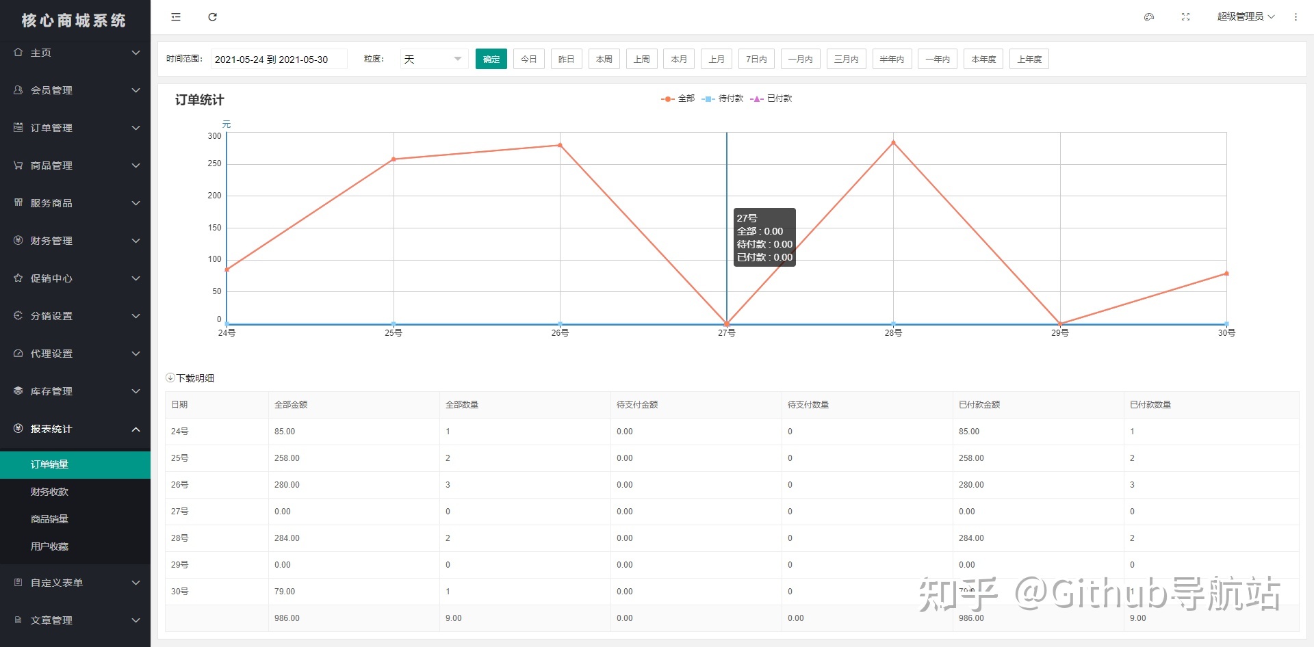Expand the 会员管理 menu chevron
This screenshot has width=1314, height=647.
136,90
